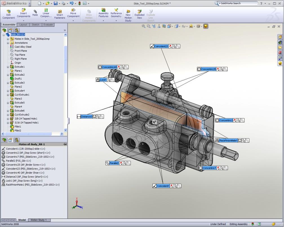Switch to the Evaluate tab
Image resolution: width=284 pixels, height=227 pixels.
tap(48, 25)
